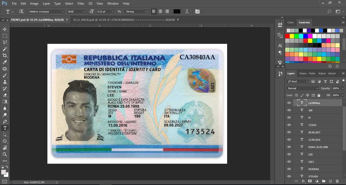Select the Lasso tool
Viewport: 346px width, 185px height.
point(5,42)
